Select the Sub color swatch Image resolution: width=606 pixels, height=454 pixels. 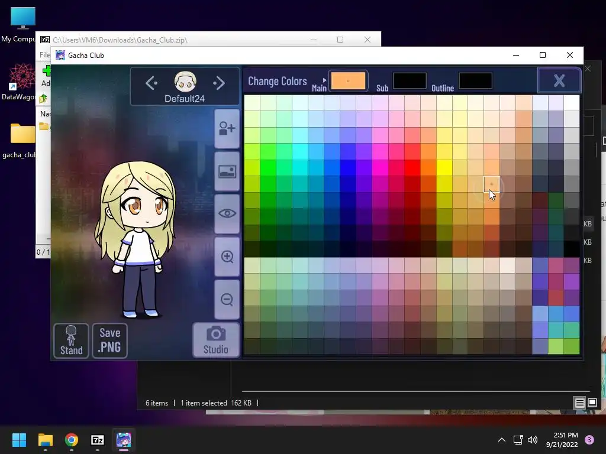click(x=410, y=80)
